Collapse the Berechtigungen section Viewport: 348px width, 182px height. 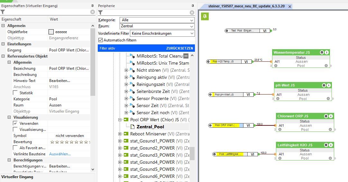[x=9, y=160]
